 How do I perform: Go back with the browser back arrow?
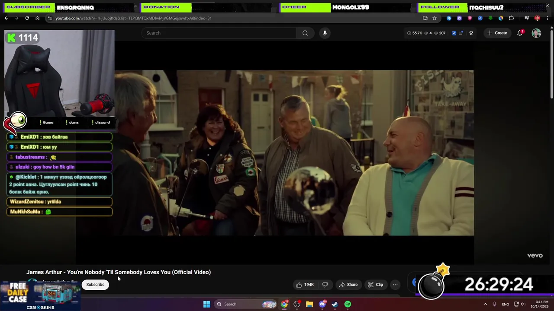point(6,18)
